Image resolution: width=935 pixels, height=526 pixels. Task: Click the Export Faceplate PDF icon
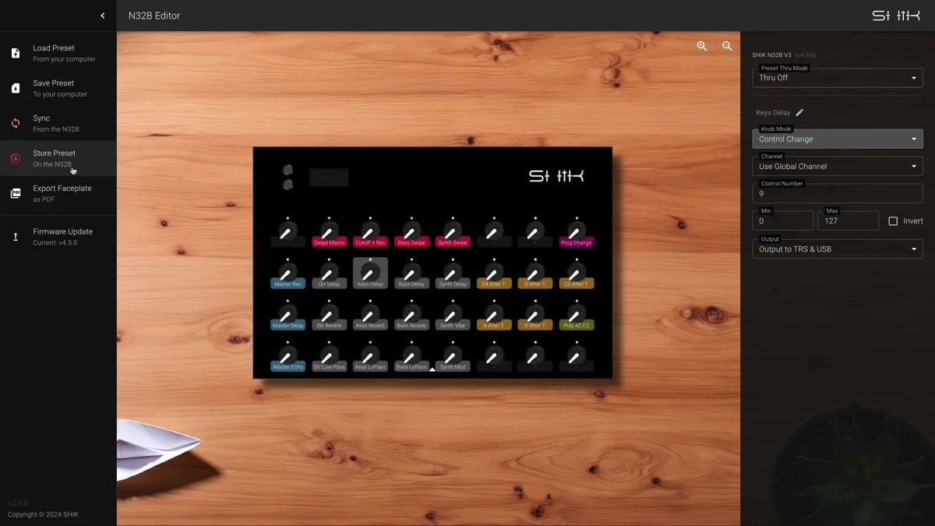tap(16, 193)
